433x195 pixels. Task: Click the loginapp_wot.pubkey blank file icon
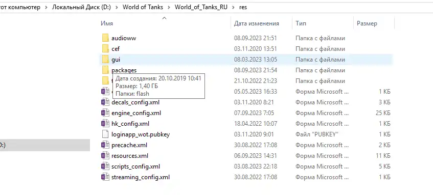pos(105,134)
